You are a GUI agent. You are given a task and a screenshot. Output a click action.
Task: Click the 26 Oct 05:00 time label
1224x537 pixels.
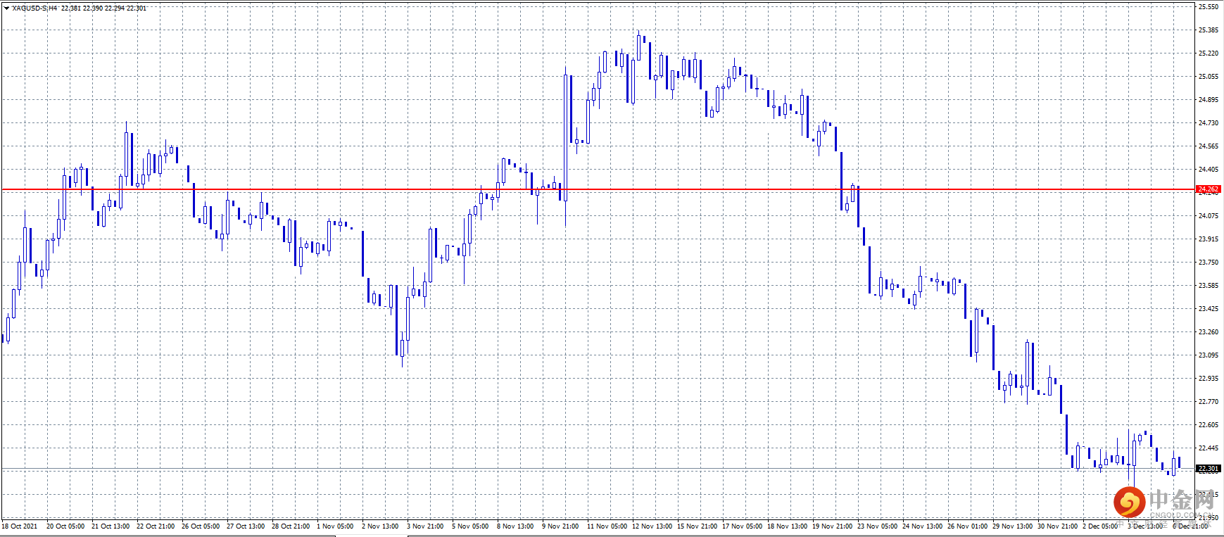pos(201,526)
